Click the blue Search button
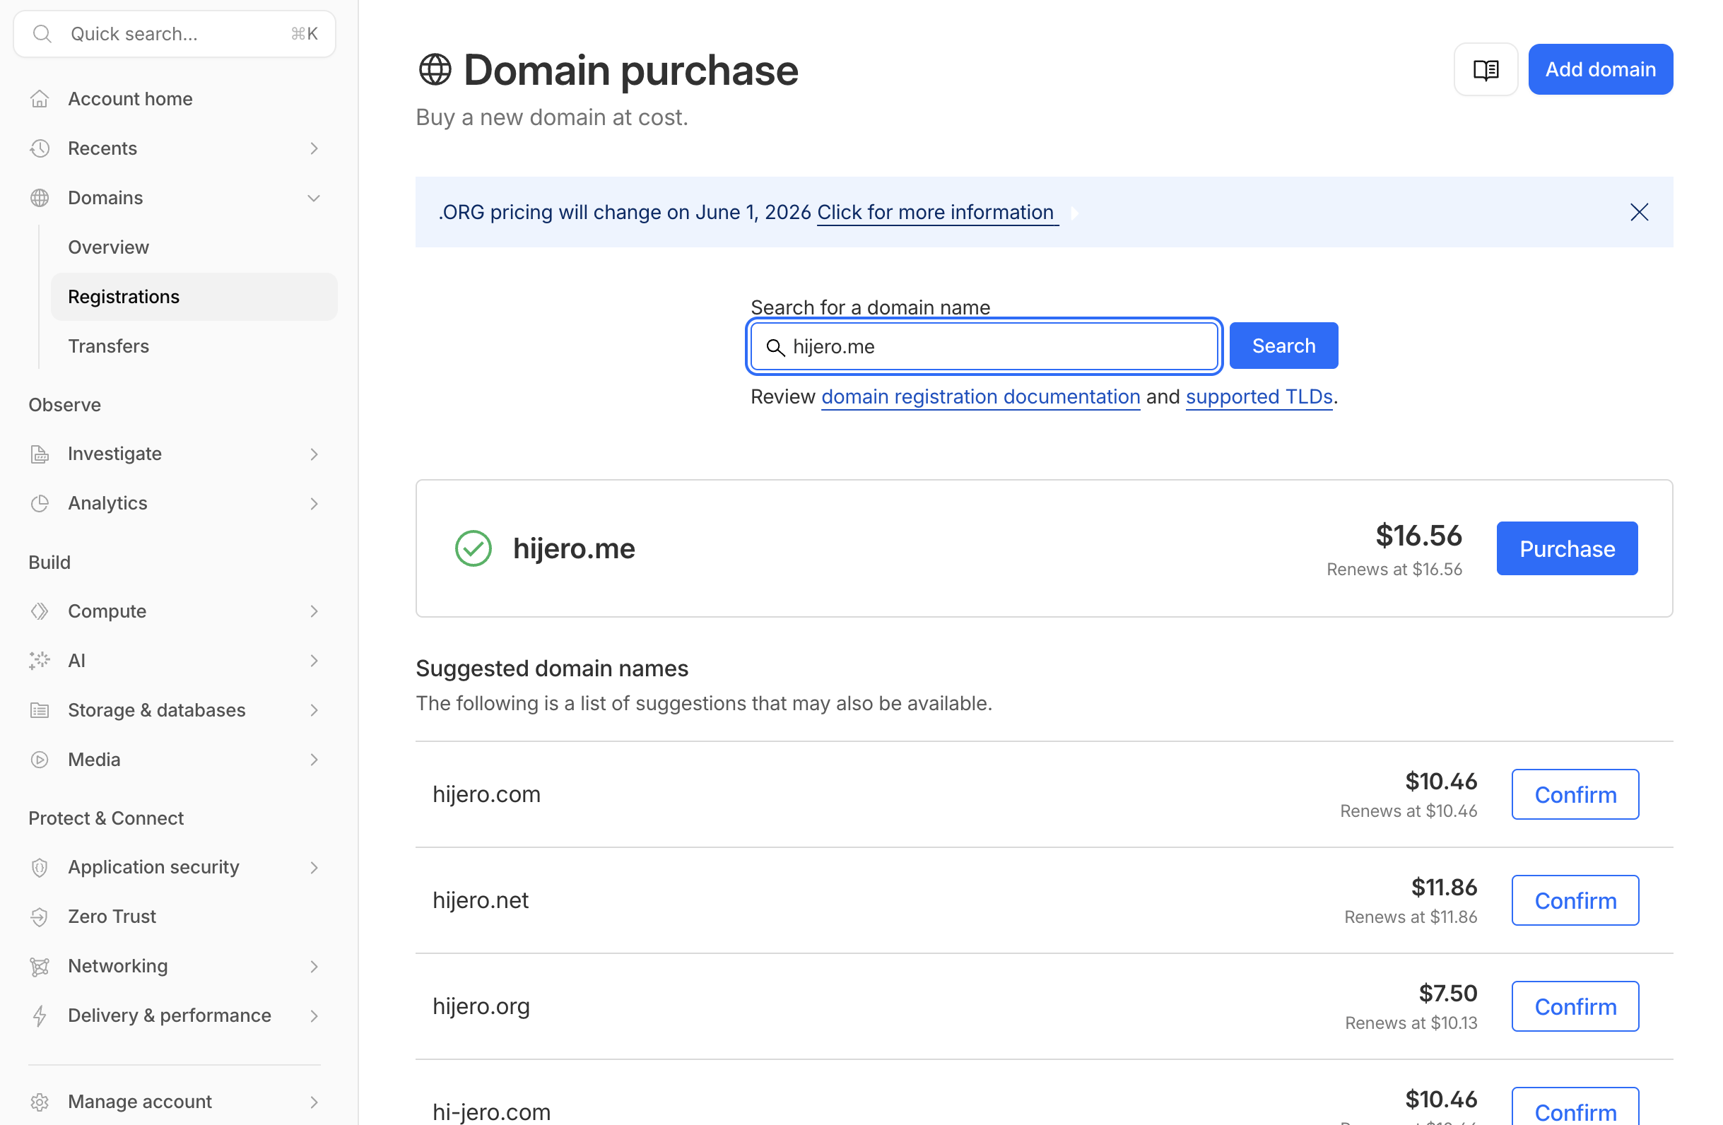 (1283, 346)
